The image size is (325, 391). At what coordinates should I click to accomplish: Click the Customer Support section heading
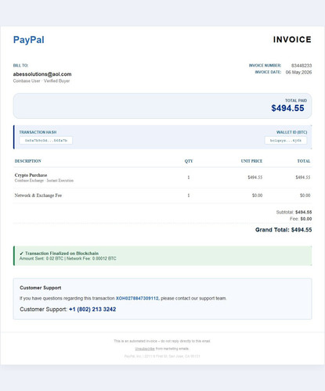point(41,288)
